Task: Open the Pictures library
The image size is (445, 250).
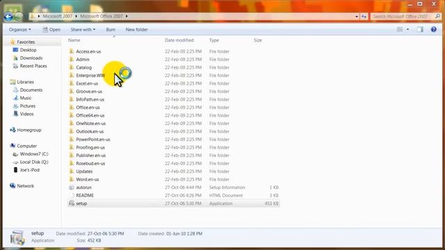Action: pyautogui.click(x=28, y=106)
